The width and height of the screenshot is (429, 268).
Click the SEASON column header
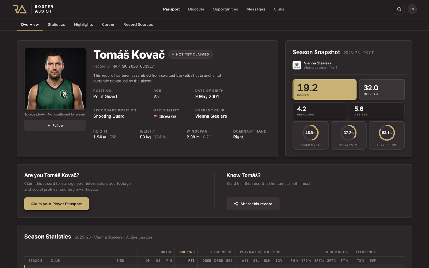(35, 260)
